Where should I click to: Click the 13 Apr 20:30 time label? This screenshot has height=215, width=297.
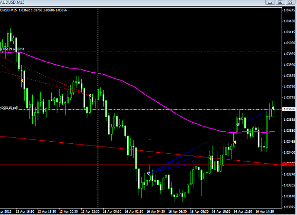pos(68,211)
